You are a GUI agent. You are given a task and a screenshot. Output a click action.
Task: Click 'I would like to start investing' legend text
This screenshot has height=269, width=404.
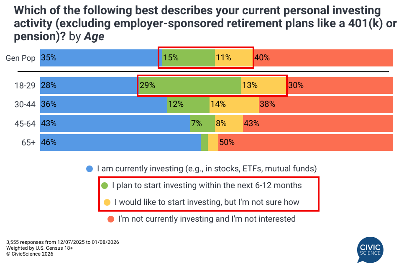point(207,202)
